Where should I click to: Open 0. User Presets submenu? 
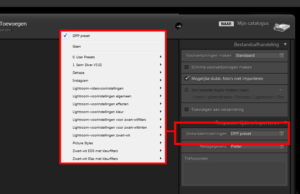tap(113, 57)
